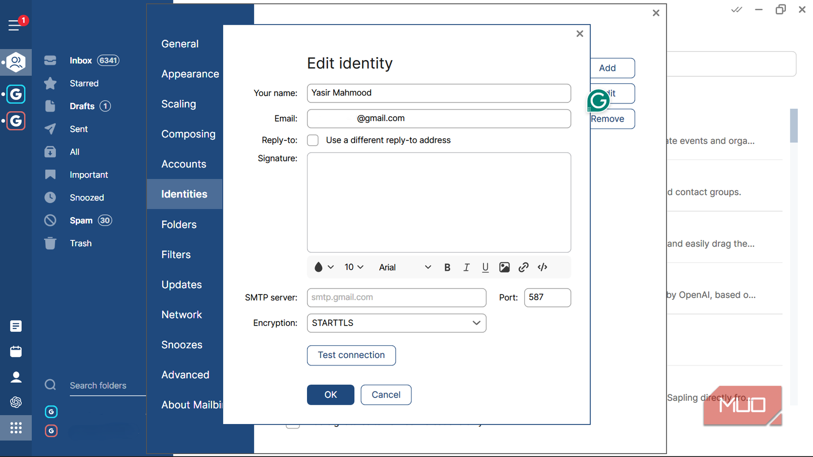Open the Encryption dropdown set to STARTTLS
The height and width of the screenshot is (457, 813).
coord(397,323)
